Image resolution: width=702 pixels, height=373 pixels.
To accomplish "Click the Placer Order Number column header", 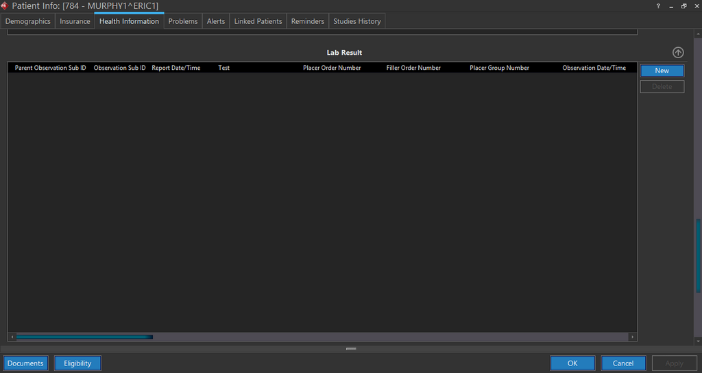I will coord(332,68).
